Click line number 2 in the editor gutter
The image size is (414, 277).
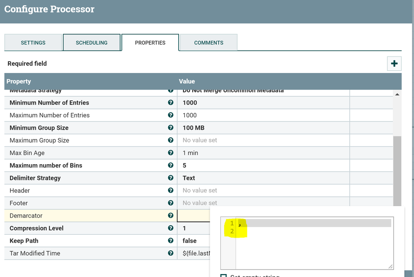point(232,231)
